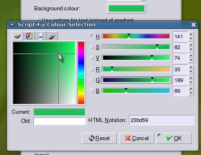Viewport: 201px width, 155px height.
Task: Click the GIMP Wilber icon in title bar
Action: tap(13, 25)
